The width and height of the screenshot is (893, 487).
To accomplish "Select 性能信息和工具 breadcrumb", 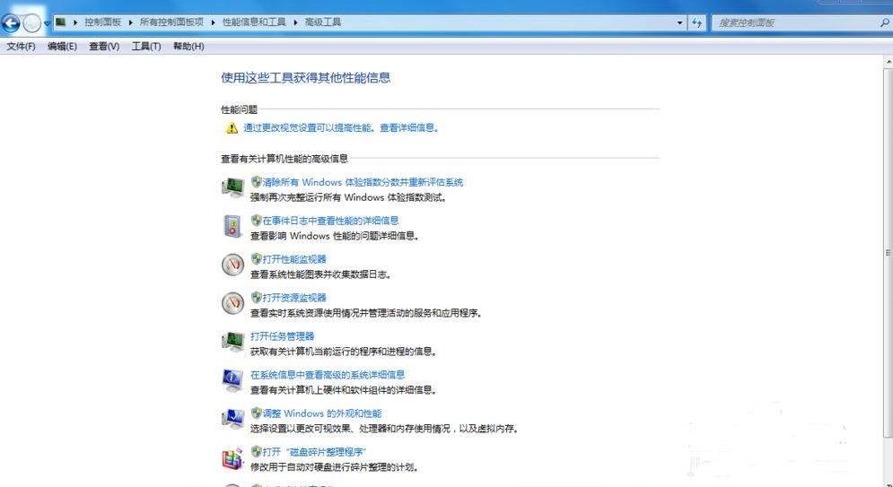I will click(254, 22).
